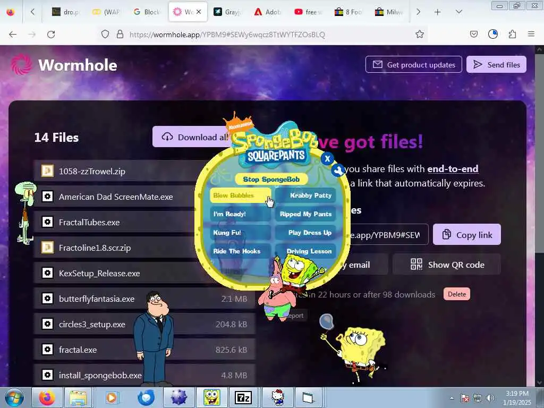Select circles3_setup.exe file row
This screenshot has width=544, height=408.
click(144, 324)
